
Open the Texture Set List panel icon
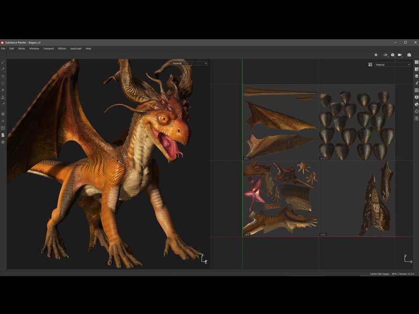(x=416, y=62)
